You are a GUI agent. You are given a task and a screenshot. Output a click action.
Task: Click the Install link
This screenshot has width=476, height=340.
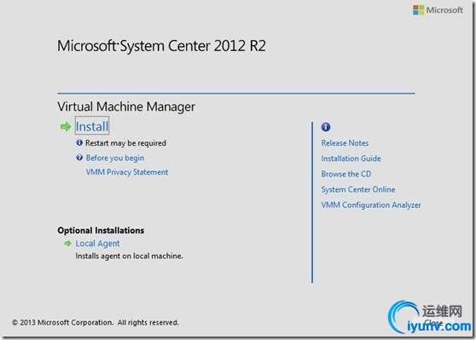click(92, 126)
